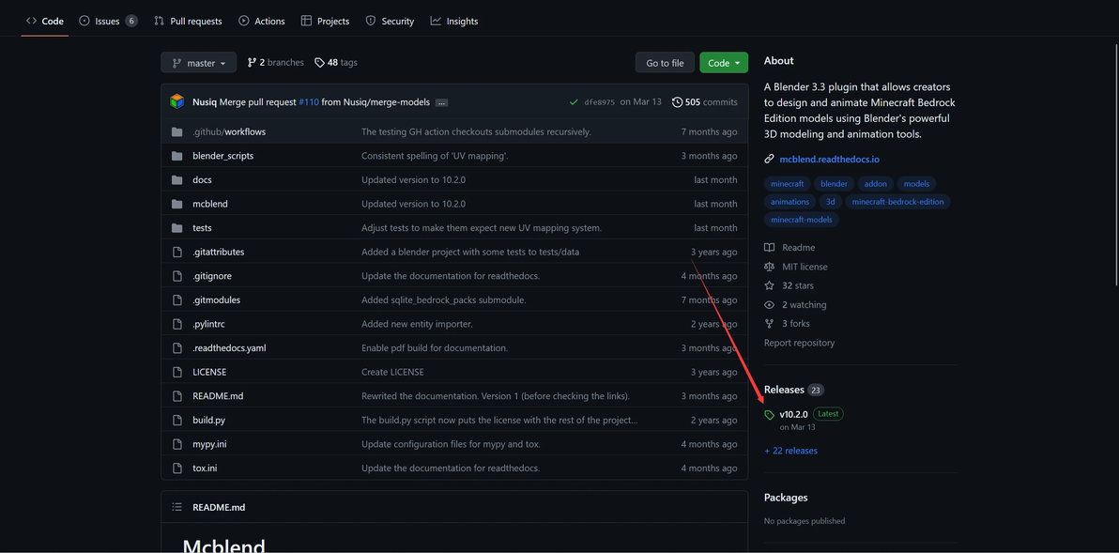The width and height of the screenshot is (1119, 553).
Task: Expand the commit message ellipsis
Action: pos(441,102)
